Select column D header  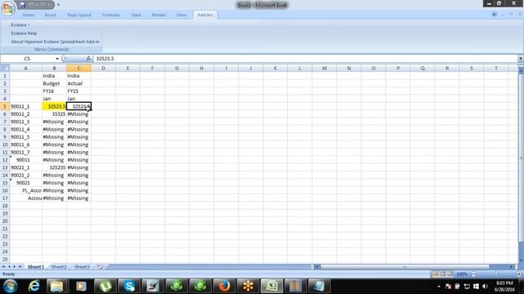103,69
